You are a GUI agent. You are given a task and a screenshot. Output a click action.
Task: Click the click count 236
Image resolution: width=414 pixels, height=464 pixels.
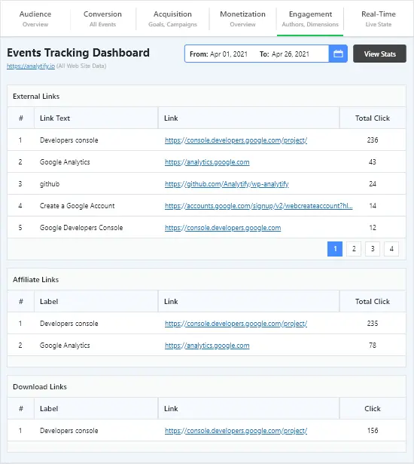coord(373,140)
